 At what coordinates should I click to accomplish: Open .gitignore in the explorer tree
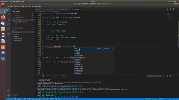(23, 36)
